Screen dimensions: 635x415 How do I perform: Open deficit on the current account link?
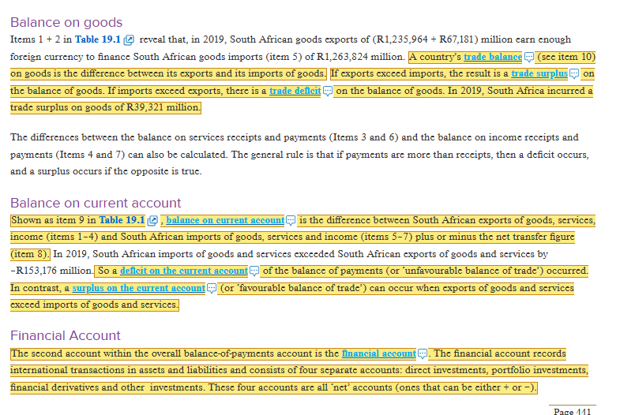[x=184, y=271]
